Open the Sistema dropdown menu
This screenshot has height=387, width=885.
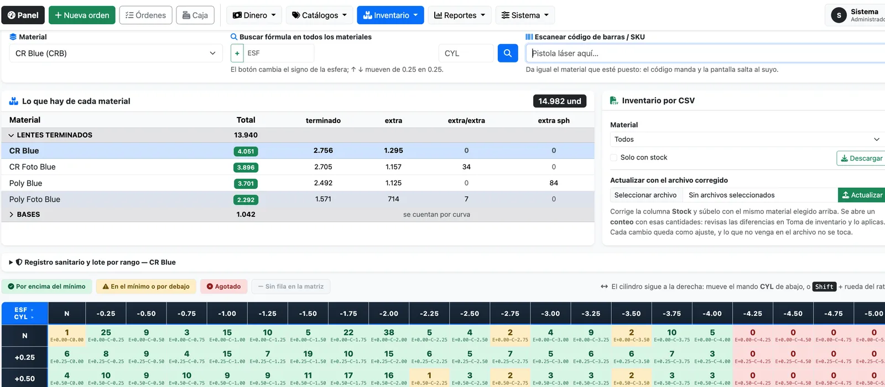click(x=525, y=15)
